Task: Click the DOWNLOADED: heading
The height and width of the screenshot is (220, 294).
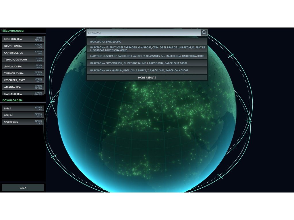Action: click(x=12, y=100)
